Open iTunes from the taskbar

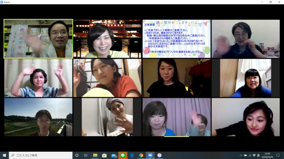point(159,155)
